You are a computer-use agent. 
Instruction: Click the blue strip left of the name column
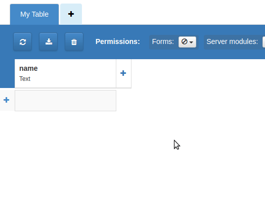coord(7,73)
